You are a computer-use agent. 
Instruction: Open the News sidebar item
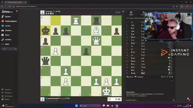click(x=5, y=35)
